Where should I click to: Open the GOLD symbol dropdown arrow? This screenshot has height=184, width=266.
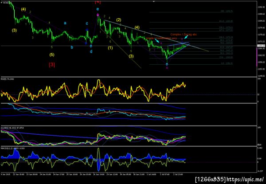tap(1, 3)
